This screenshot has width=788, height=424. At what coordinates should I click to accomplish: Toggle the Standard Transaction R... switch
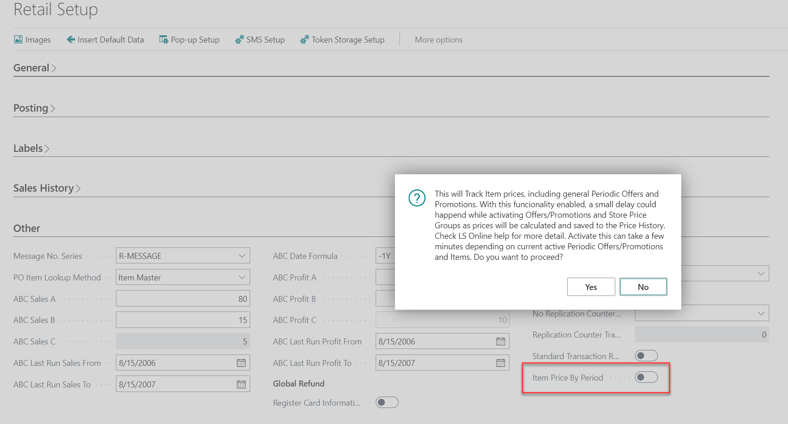646,356
